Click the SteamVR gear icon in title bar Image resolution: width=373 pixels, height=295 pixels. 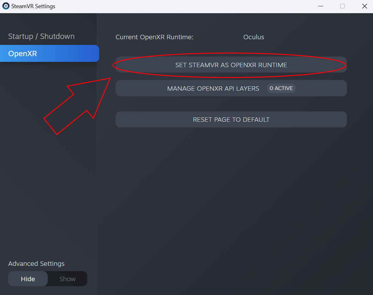[x=6, y=6]
